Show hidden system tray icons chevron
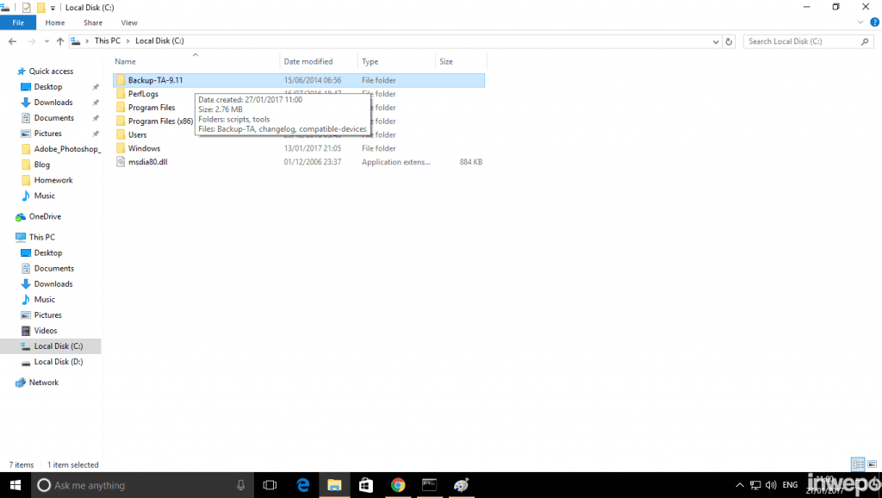 [x=740, y=485]
